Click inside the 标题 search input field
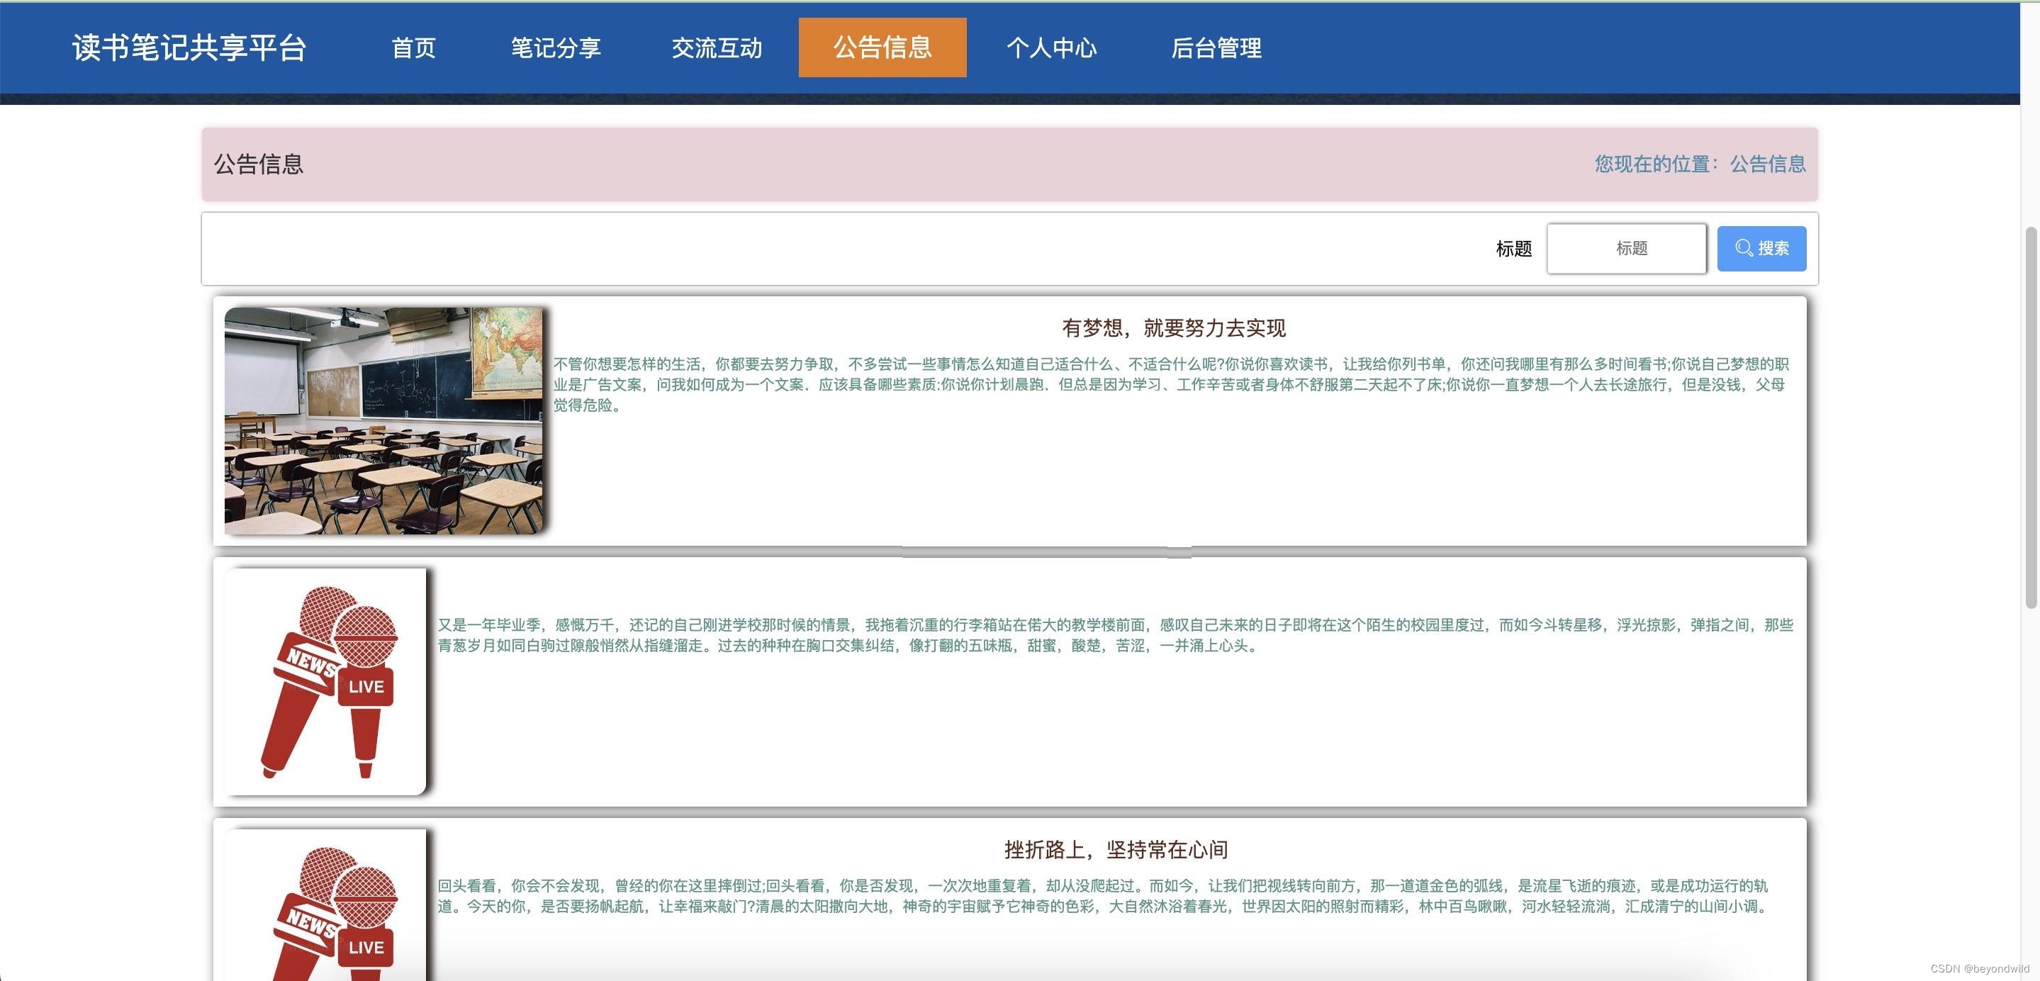Screen dimensions: 2040x981 coord(1627,248)
